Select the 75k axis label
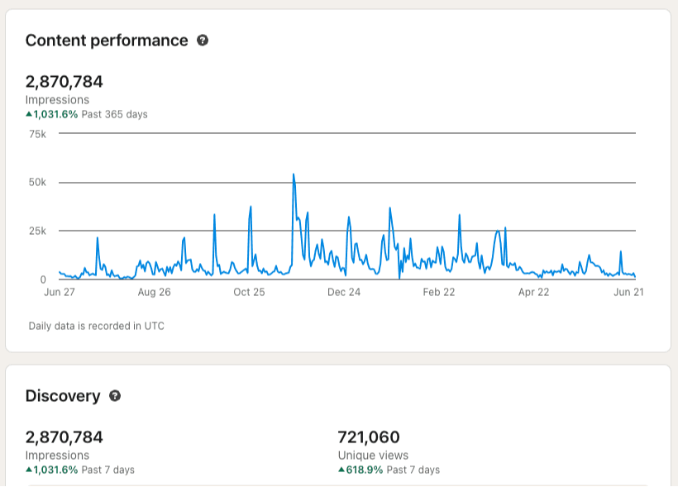 point(37,134)
